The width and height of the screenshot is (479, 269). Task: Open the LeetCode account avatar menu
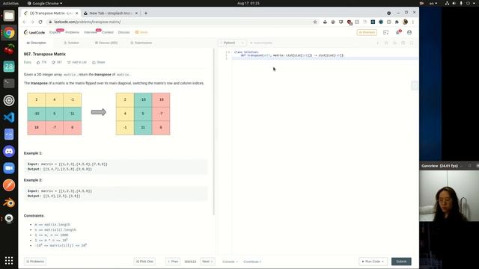(409, 32)
